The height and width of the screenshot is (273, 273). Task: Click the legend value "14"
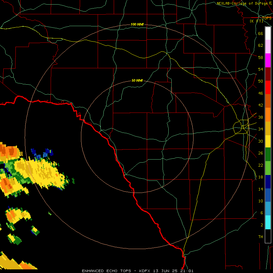[x=261, y=189]
